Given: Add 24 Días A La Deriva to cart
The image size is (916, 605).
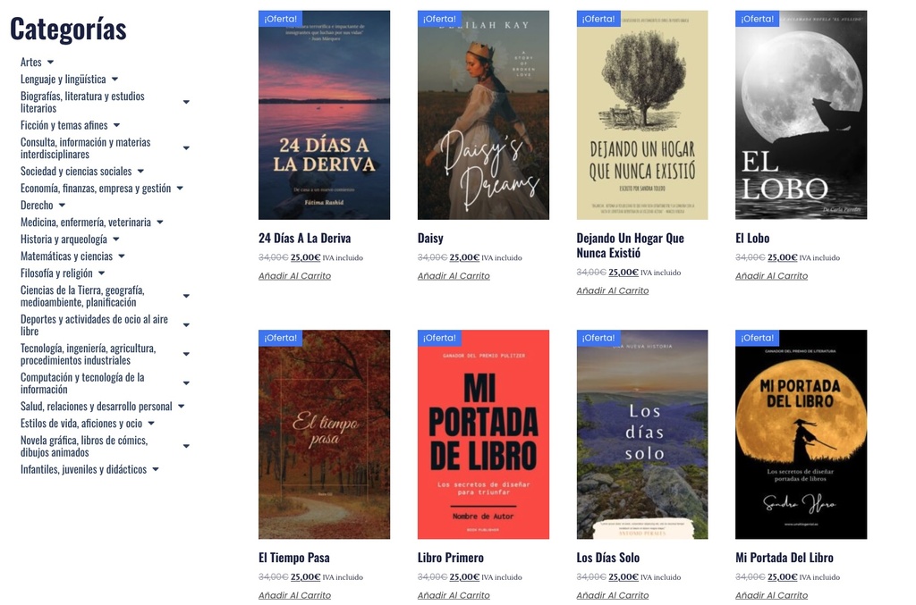Looking at the screenshot, I should pos(294,276).
